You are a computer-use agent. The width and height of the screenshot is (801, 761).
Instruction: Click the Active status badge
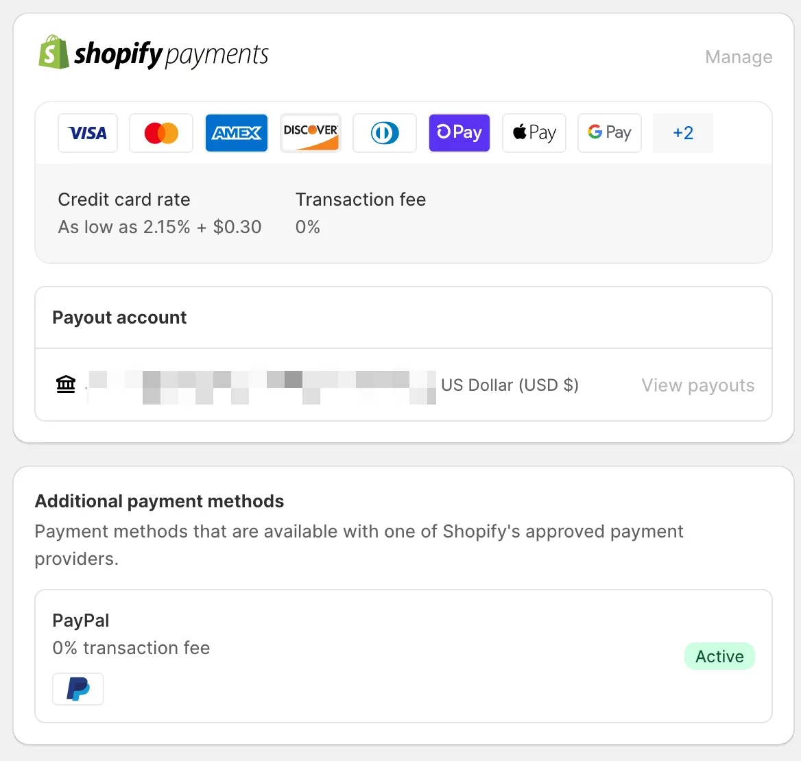(x=719, y=657)
